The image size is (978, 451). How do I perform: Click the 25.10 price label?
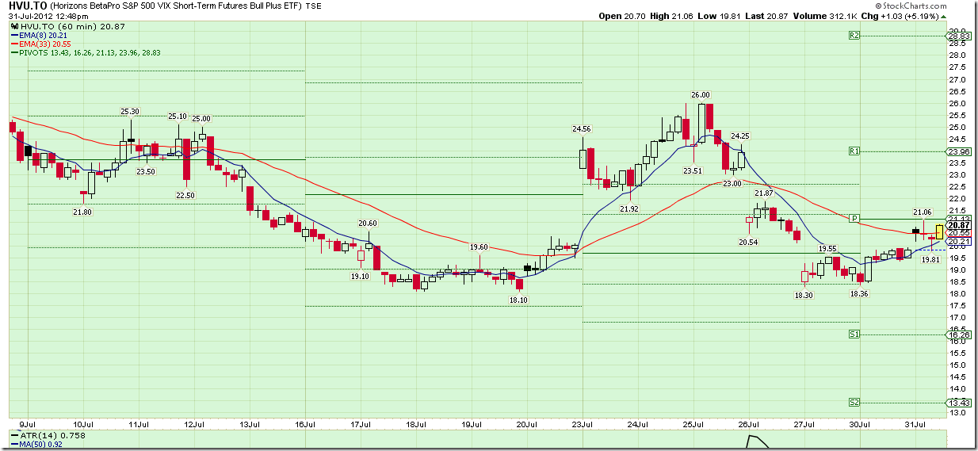point(178,116)
